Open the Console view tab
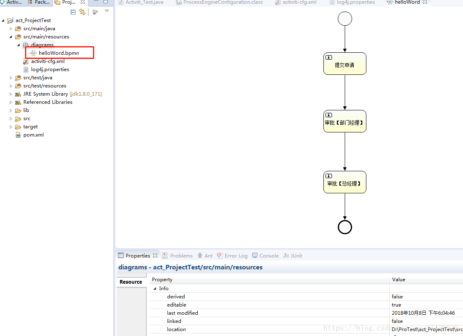Image resolution: width=463 pixels, height=336 pixels. pyautogui.click(x=265, y=256)
